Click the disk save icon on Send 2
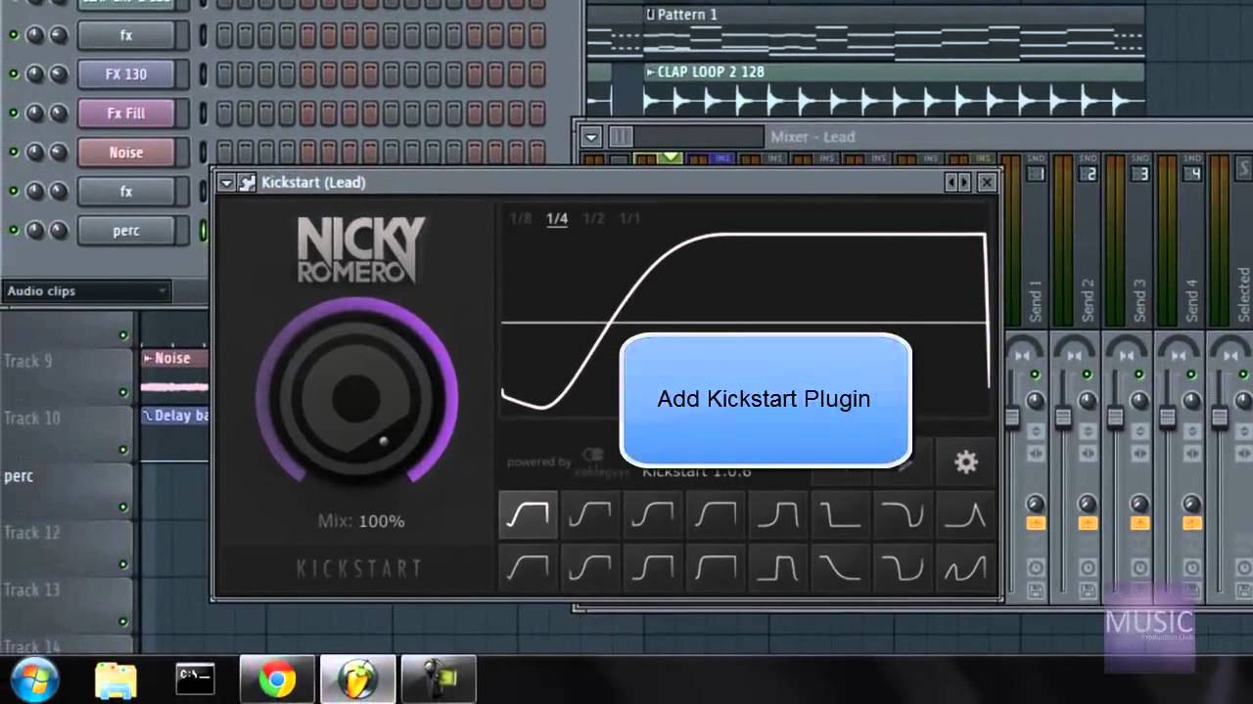 1088,591
